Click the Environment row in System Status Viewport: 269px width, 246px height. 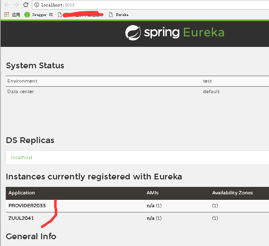[x=22, y=81]
